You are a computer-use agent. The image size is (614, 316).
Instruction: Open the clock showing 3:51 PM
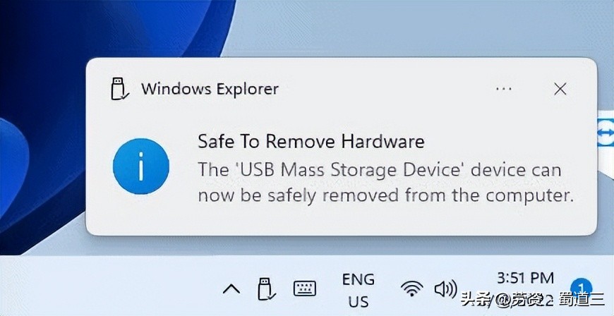(526, 278)
